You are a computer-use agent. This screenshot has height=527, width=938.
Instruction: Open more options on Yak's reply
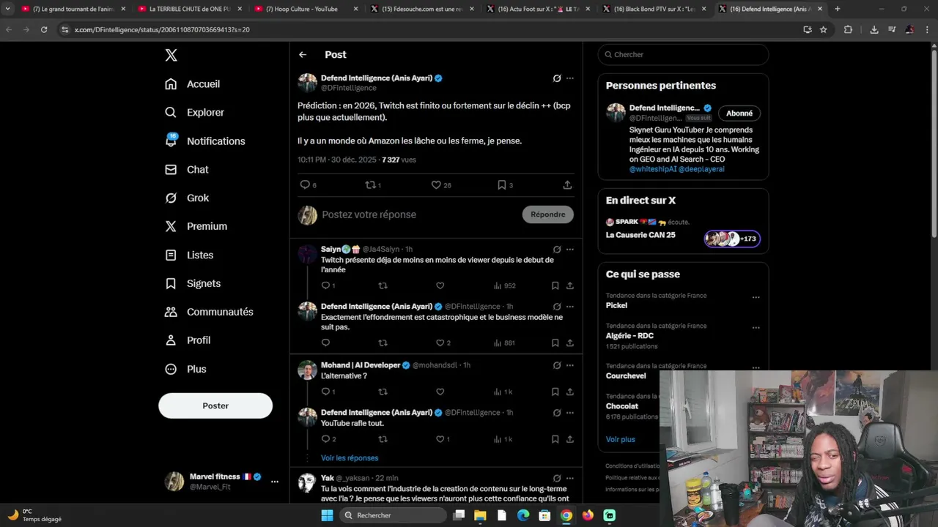click(570, 479)
